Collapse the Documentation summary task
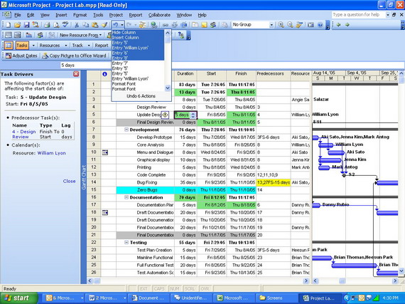 (x=126, y=197)
